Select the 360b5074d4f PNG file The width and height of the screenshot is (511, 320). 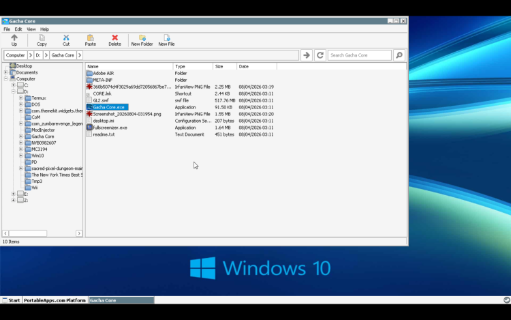pos(129,87)
